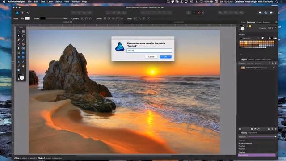Image resolution: width=286 pixels, height=161 pixels.
Task: Click the adjustment layer icon under Layers
Action: click(x=255, y=129)
